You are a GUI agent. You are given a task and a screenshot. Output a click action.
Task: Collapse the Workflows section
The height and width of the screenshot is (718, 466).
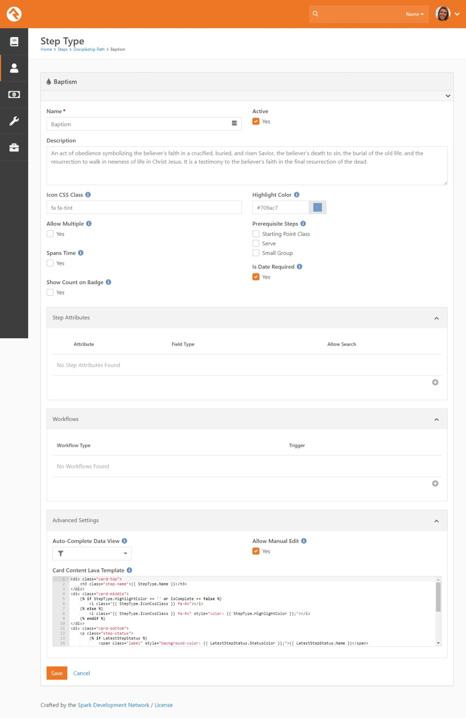click(x=437, y=420)
